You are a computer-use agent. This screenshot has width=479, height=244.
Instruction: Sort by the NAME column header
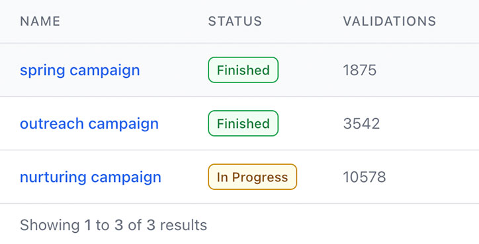(x=40, y=21)
